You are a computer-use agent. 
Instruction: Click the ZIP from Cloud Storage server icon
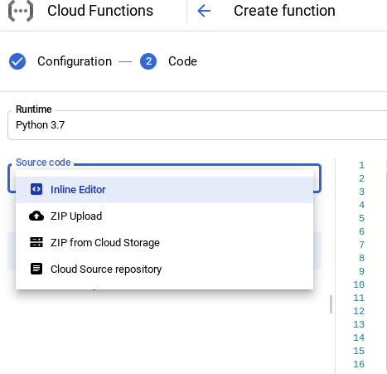[x=36, y=242]
